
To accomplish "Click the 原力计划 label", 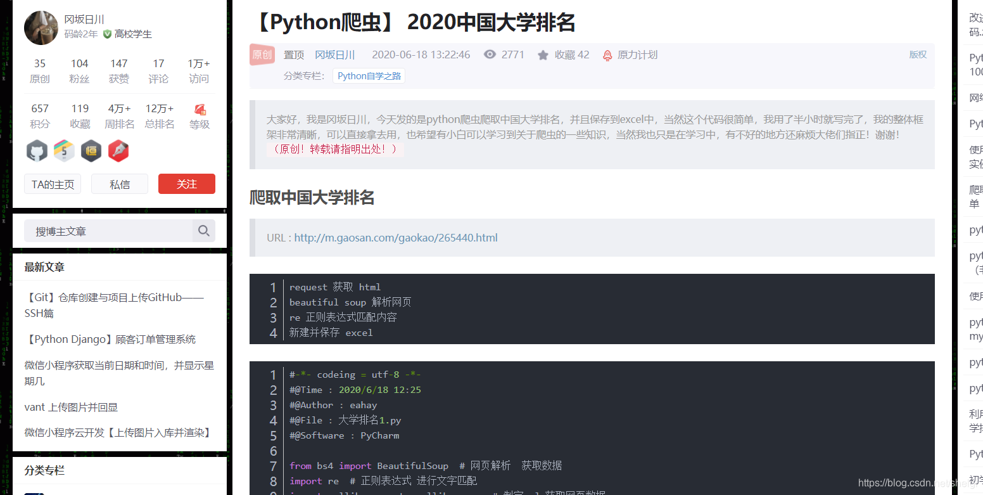I will pyautogui.click(x=637, y=55).
